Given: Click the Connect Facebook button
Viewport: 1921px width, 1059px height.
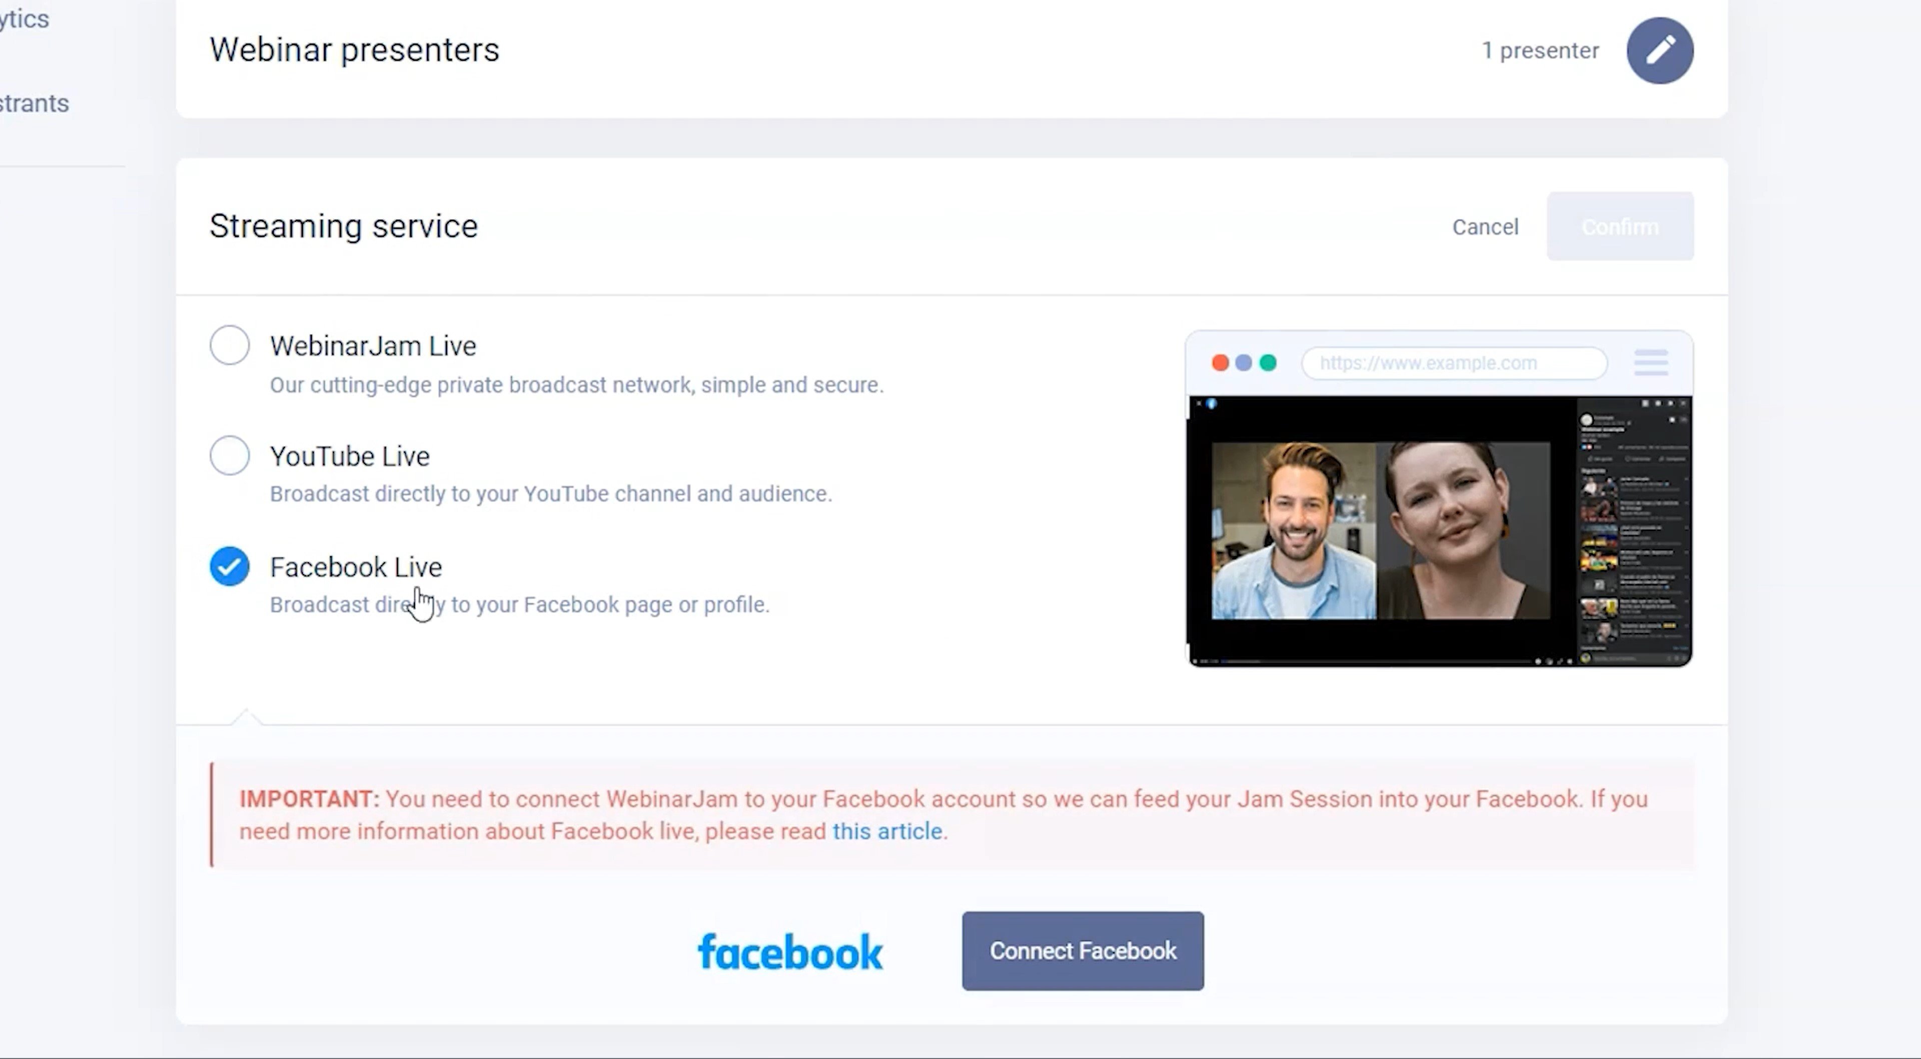Looking at the screenshot, I should point(1083,951).
